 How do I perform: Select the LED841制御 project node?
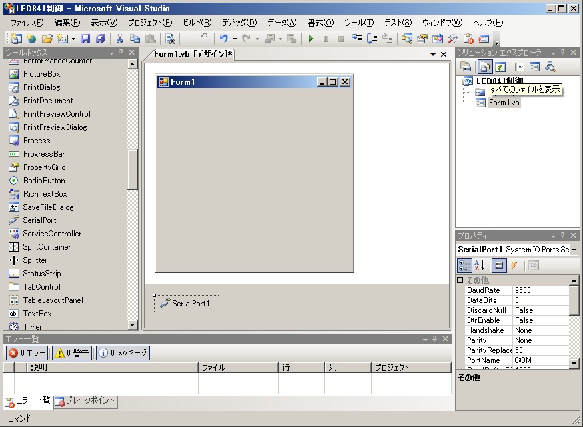pyautogui.click(x=500, y=81)
